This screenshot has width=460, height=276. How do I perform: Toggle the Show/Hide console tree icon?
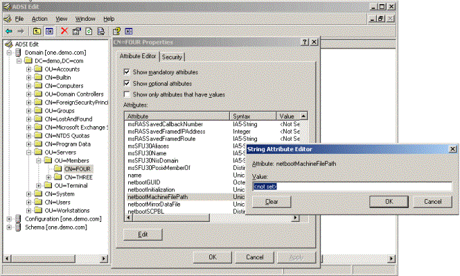[x=49, y=31]
